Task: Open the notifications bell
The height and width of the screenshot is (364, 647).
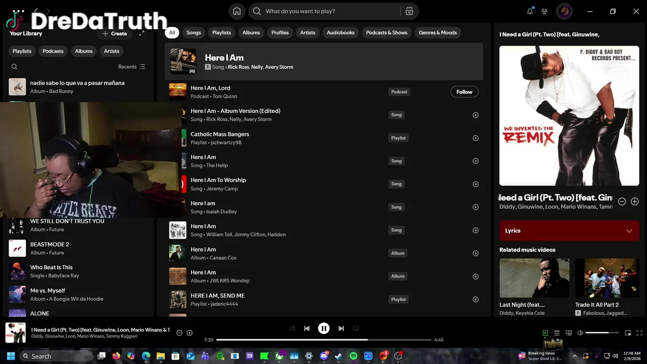Action: (530, 11)
